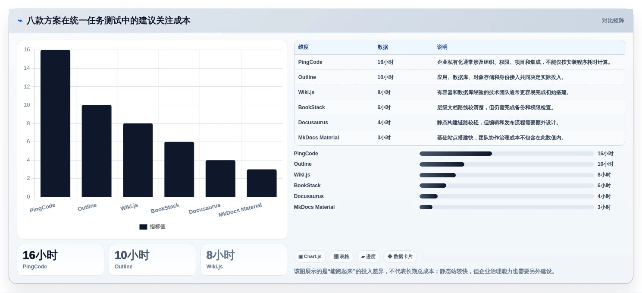The image size is (642, 293).
Task: Click the Docusaurus progress bar
Action: tap(507, 196)
